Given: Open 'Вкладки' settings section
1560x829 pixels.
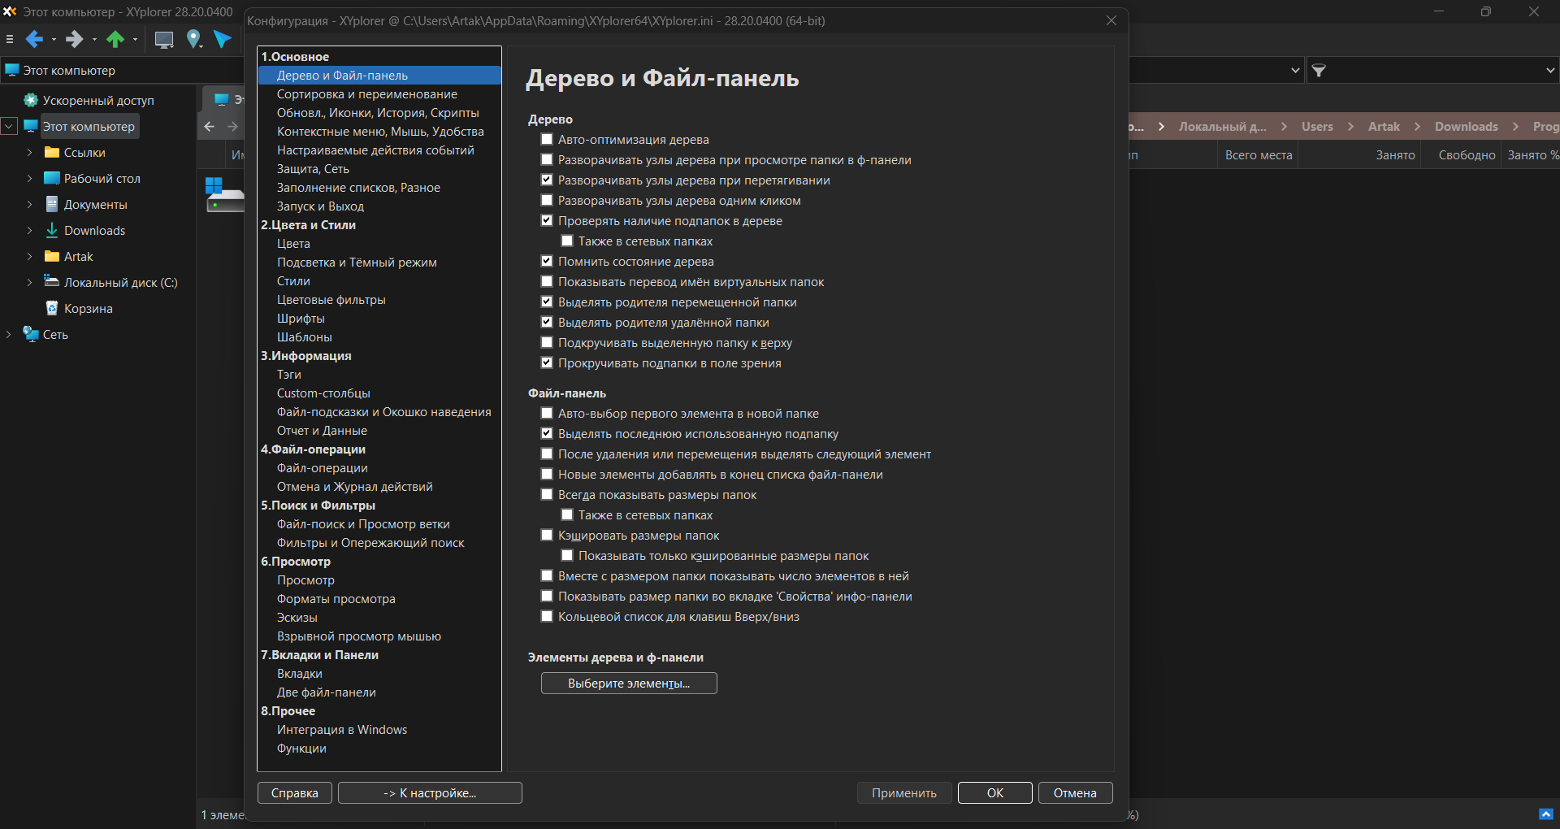Looking at the screenshot, I should coord(300,674).
